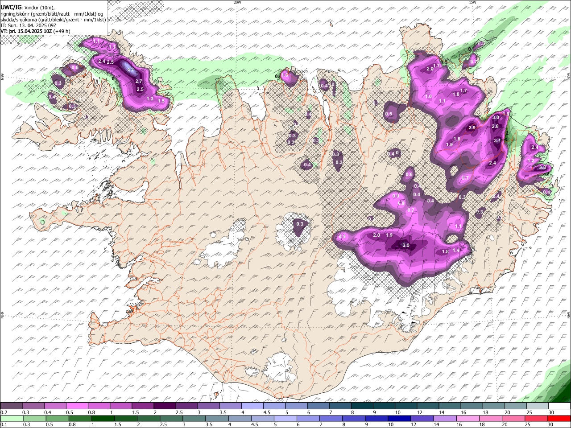Select the '20W' longitude label

click(237, 2)
